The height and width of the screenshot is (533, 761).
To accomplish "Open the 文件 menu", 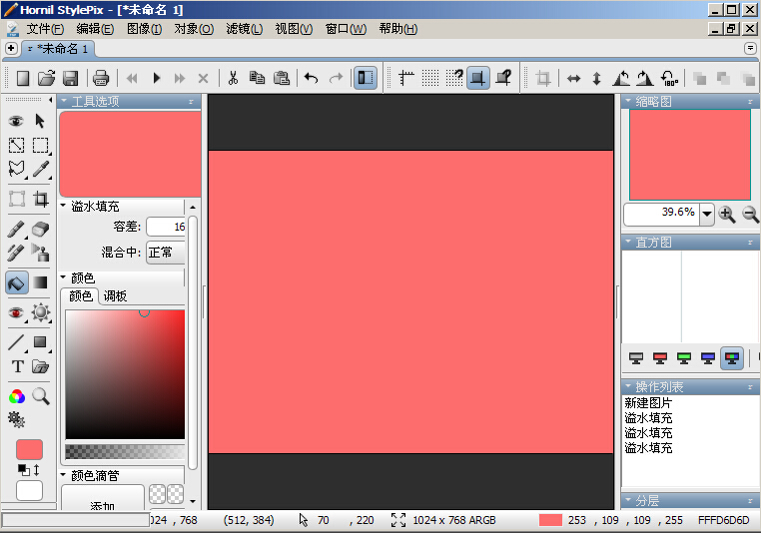I will pos(45,29).
